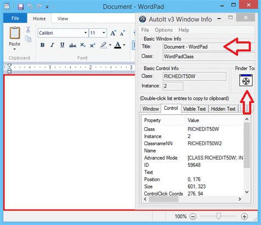Click the Size value 601, 323

(197, 186)
